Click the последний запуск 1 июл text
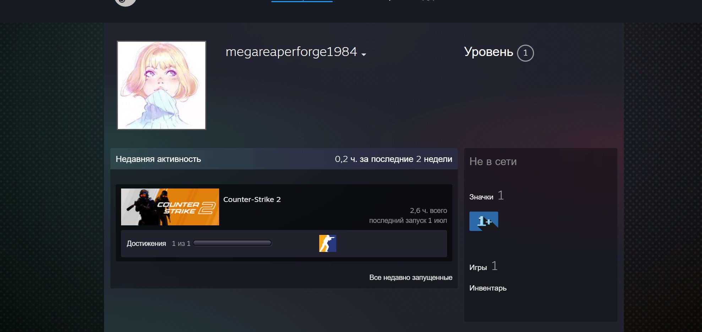 coord(408,220)
